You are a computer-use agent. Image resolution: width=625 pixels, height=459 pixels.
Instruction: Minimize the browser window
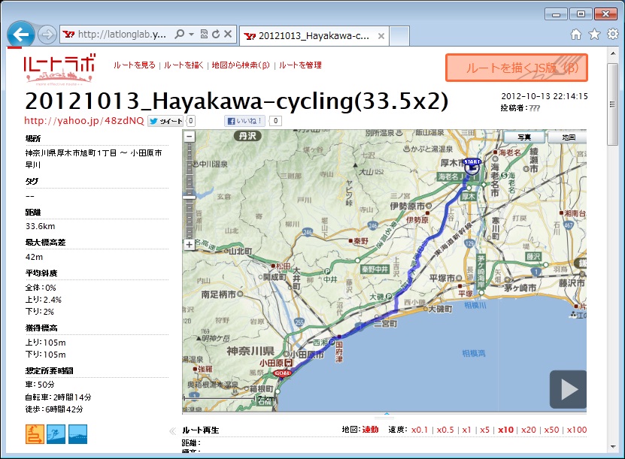tap(556, 14)
